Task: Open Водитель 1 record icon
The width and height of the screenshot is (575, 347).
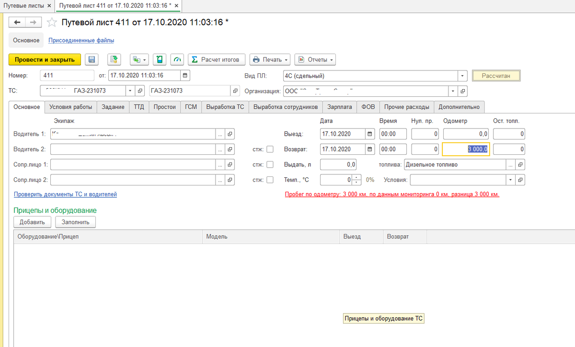Action: [230, 134]
